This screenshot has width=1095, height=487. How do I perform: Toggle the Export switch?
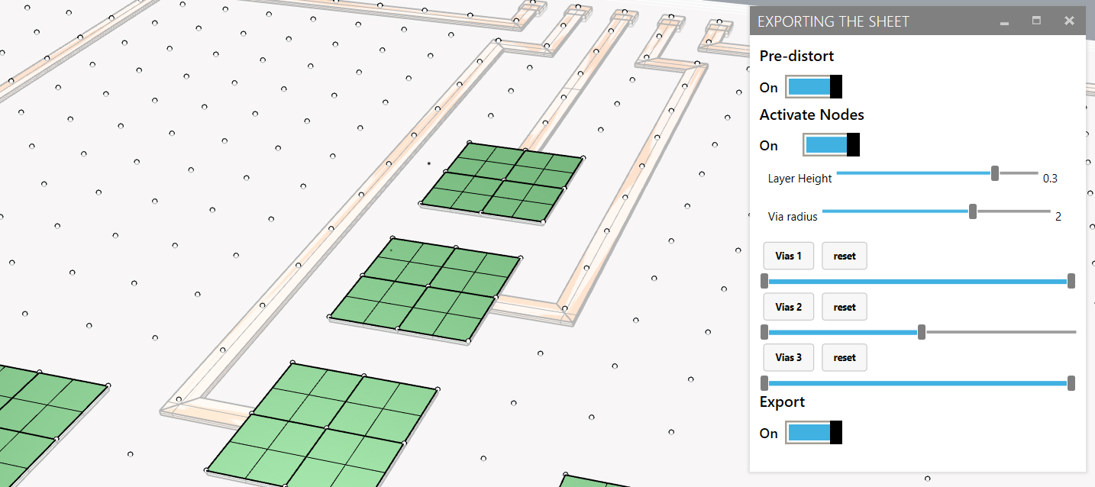coord(814,433)
